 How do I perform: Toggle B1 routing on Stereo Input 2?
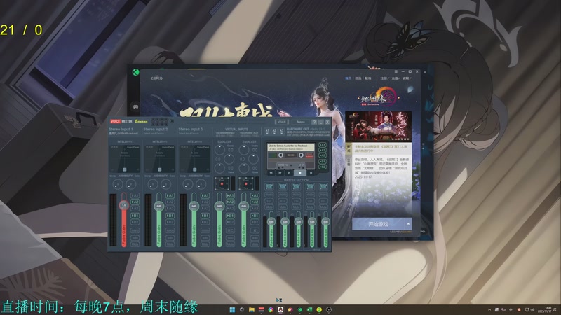point(170,216)
